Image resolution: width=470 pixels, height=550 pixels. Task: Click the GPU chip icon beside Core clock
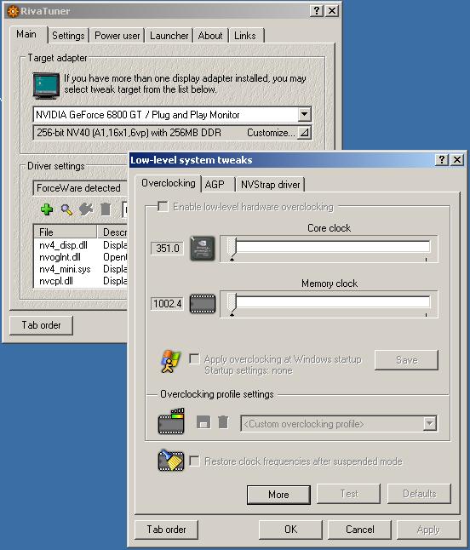[203, 249]
